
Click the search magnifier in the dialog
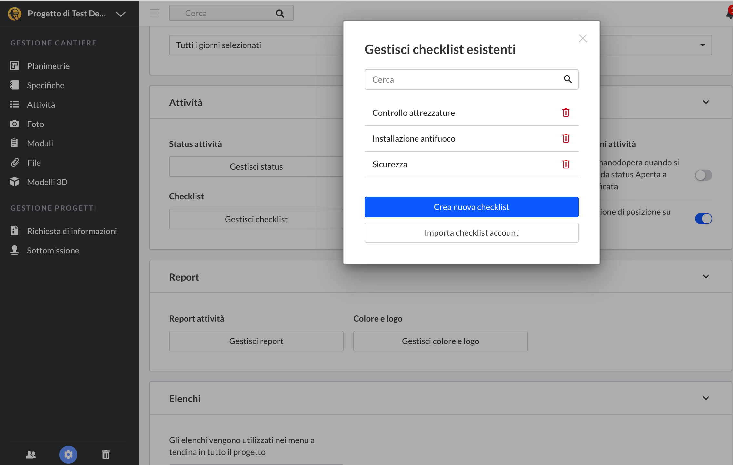(x=568, y=79)
